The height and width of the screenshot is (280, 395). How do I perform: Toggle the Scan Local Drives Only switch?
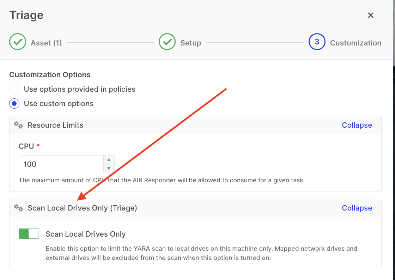pyautogui.click(x=29, y=234)
